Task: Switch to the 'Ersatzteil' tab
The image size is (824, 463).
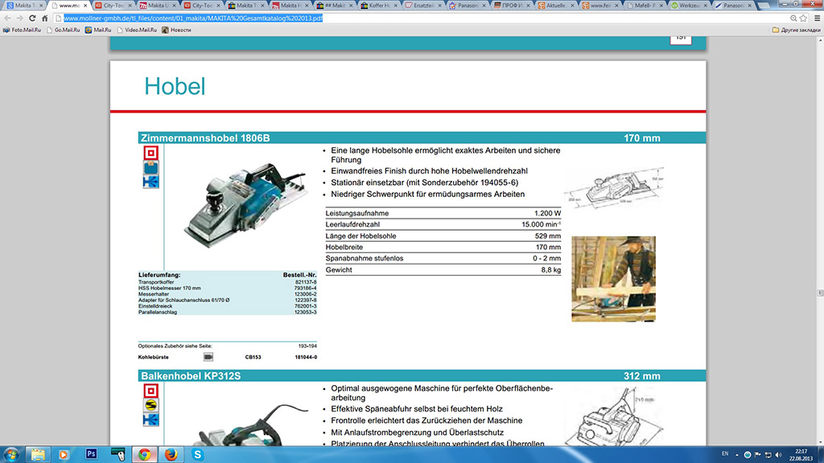Action: 423,6
